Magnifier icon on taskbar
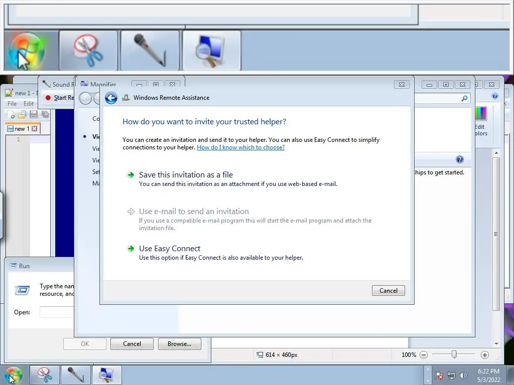514x385 pixels. click(x=107, y=375)
